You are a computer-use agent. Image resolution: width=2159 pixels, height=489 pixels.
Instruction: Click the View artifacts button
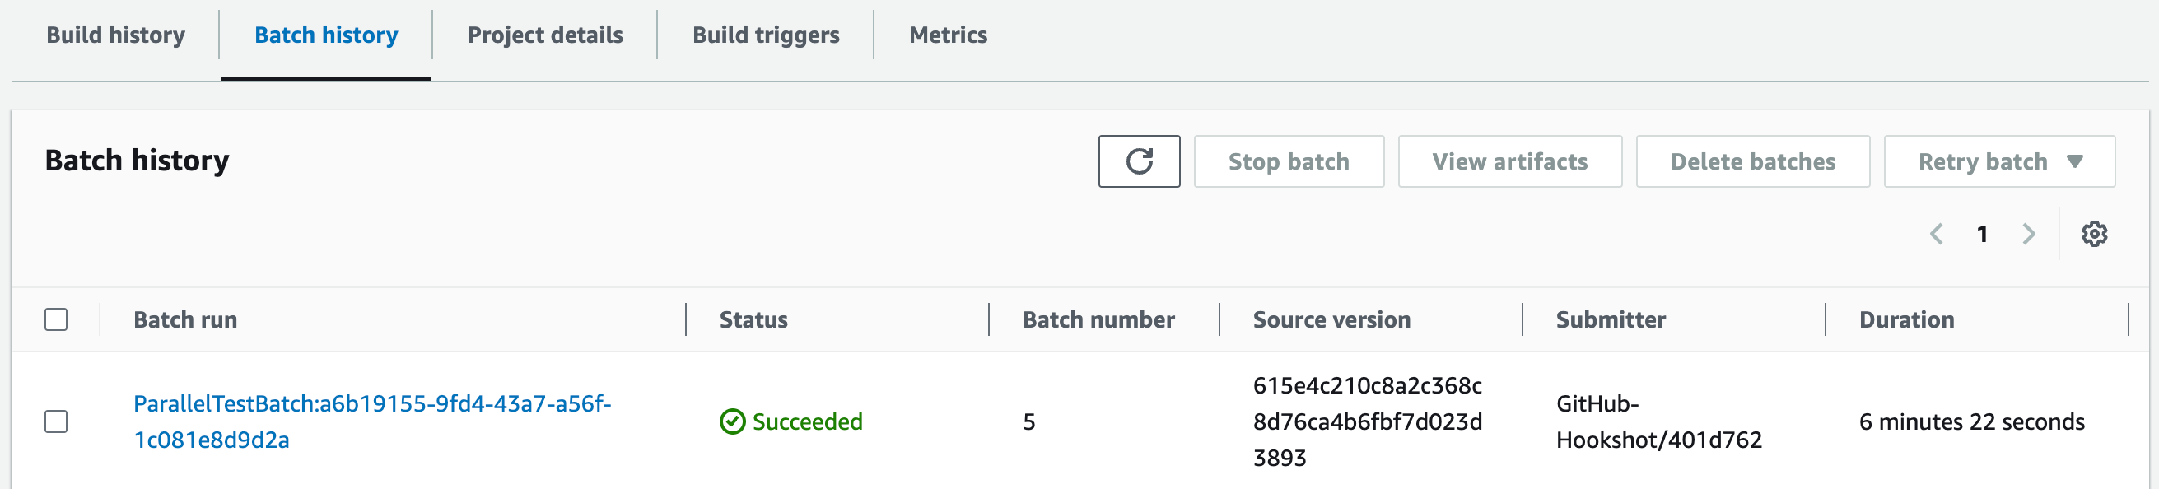(1509, 161)
